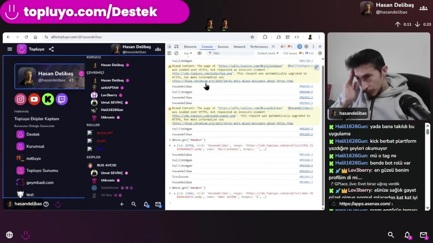This screenshot has width=433, height=243.
Task: Click the globe icon at bottom left
Action: (x=9, y=235)
